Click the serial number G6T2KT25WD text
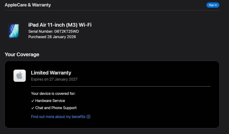 pyautogui.click(x=66, y=31)
